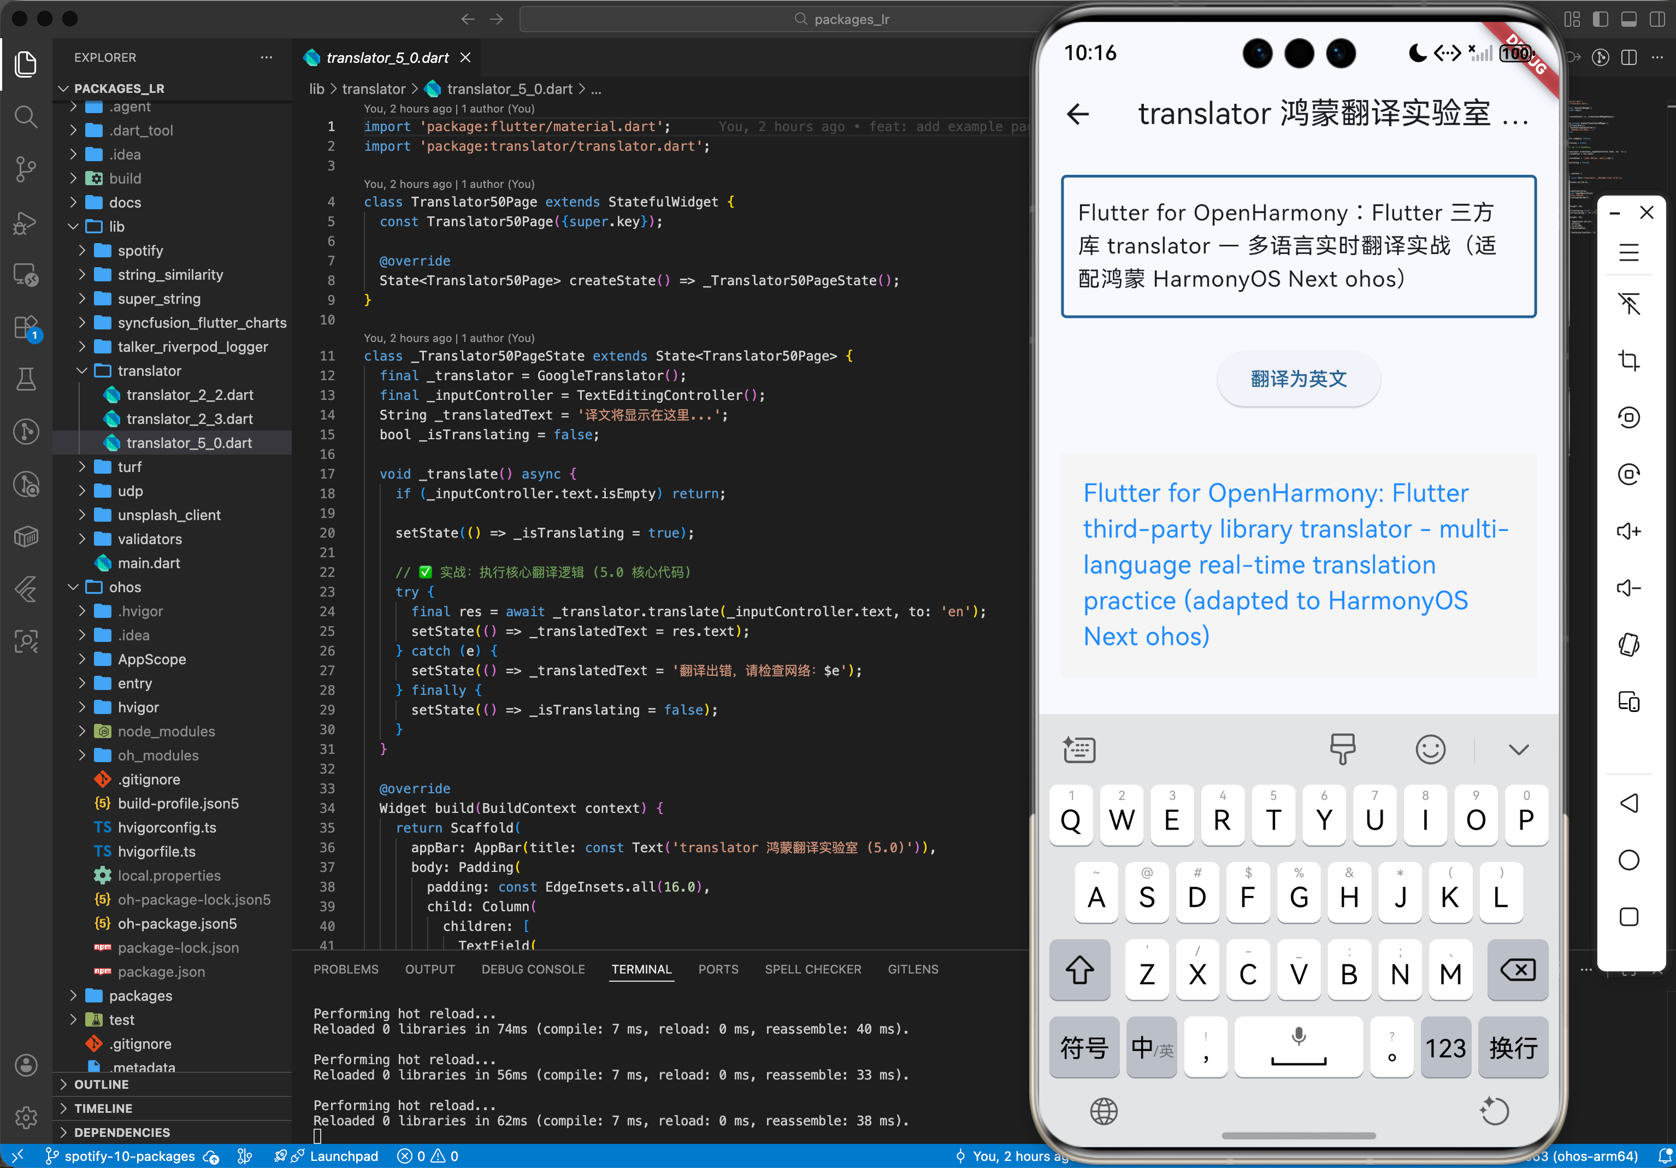Screen dimensions: 1676x1168
Task: Toggle the keyboard Shift key
Action: [1079, 970]
